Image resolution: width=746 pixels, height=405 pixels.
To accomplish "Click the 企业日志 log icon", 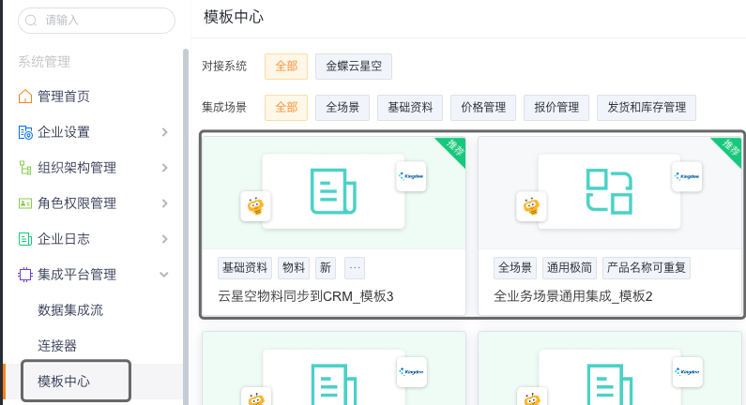I will (x=25, y=239).
